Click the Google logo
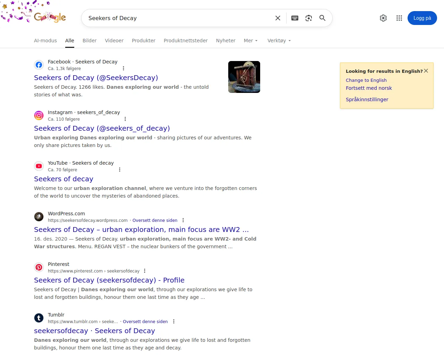Image resolution: width=444 pixels, height=355 pixels. [50, 17]
